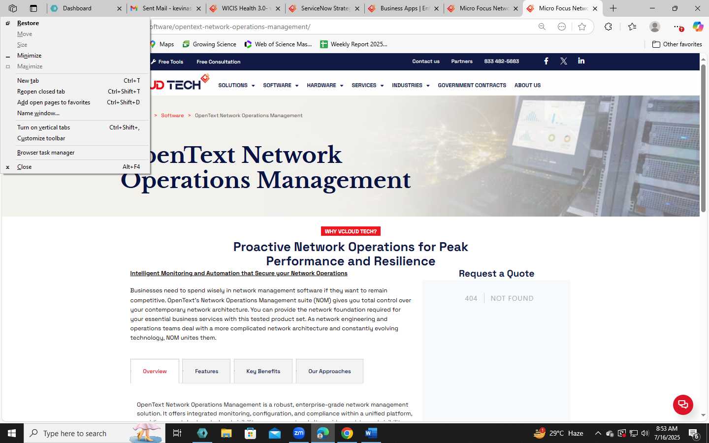The image size is (709, 443).
Task: Expand the SOFTWARE dropdown menu
Action: [x=281, y=86]
